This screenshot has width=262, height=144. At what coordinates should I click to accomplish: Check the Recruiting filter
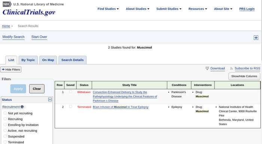[x=5, y=119]
